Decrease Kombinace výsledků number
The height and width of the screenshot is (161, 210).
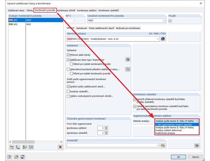pyautogui.click(x=106, y=134)
